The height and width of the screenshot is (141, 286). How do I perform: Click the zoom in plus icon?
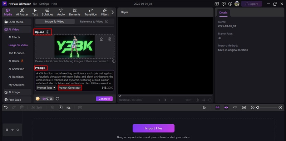[x=281, y=108]
